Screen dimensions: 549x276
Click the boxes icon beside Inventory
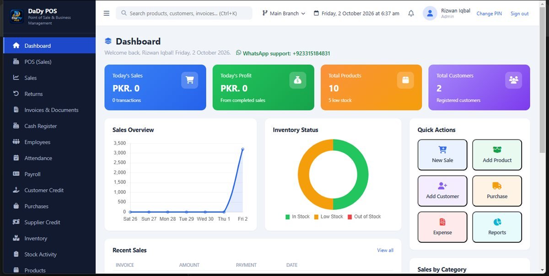pos(16,238)
